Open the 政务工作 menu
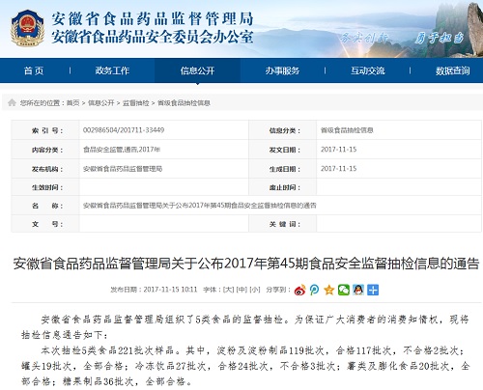 coord(112,70)
